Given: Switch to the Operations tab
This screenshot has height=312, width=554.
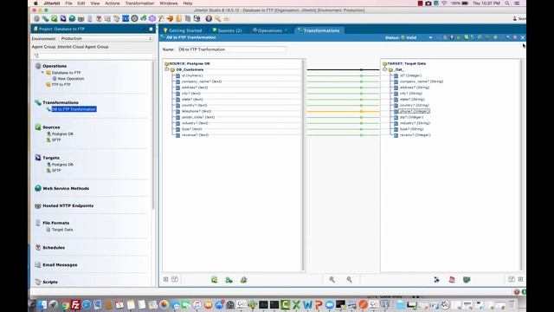Looking at the screenshot, I should pos(267,30).
